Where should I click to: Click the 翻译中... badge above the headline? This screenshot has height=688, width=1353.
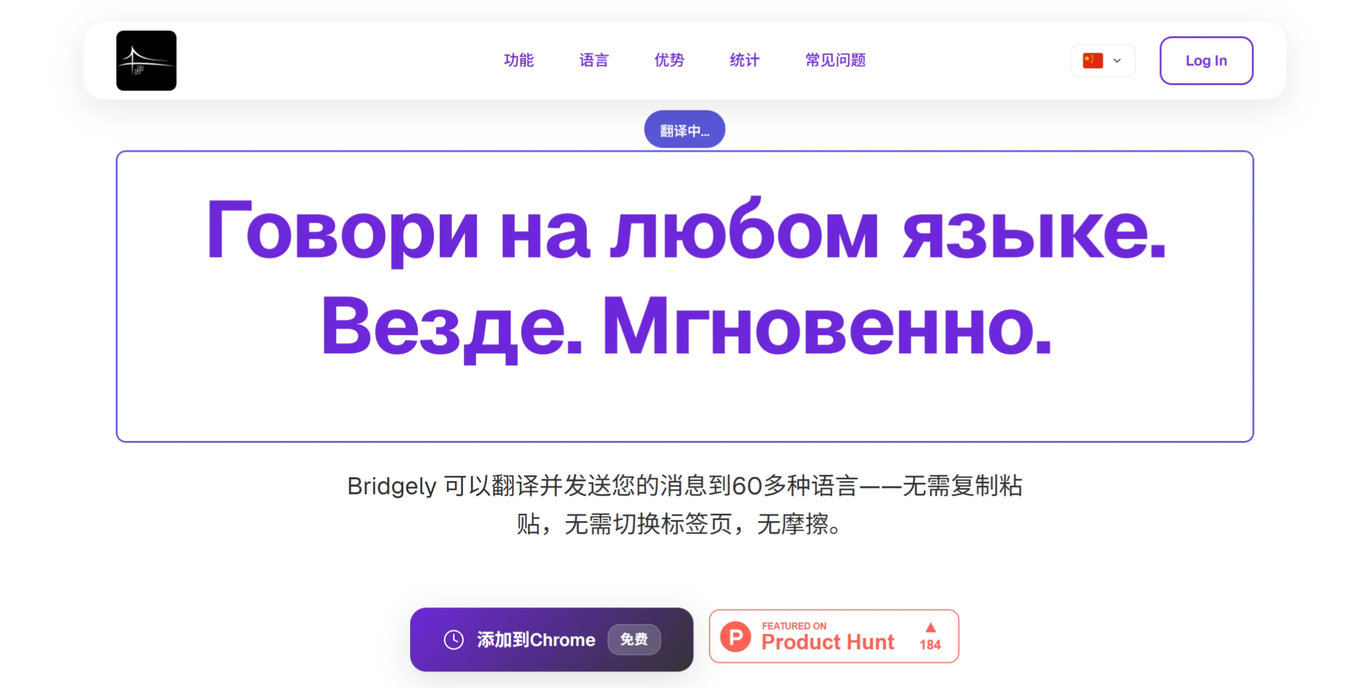tap(684, 128)
